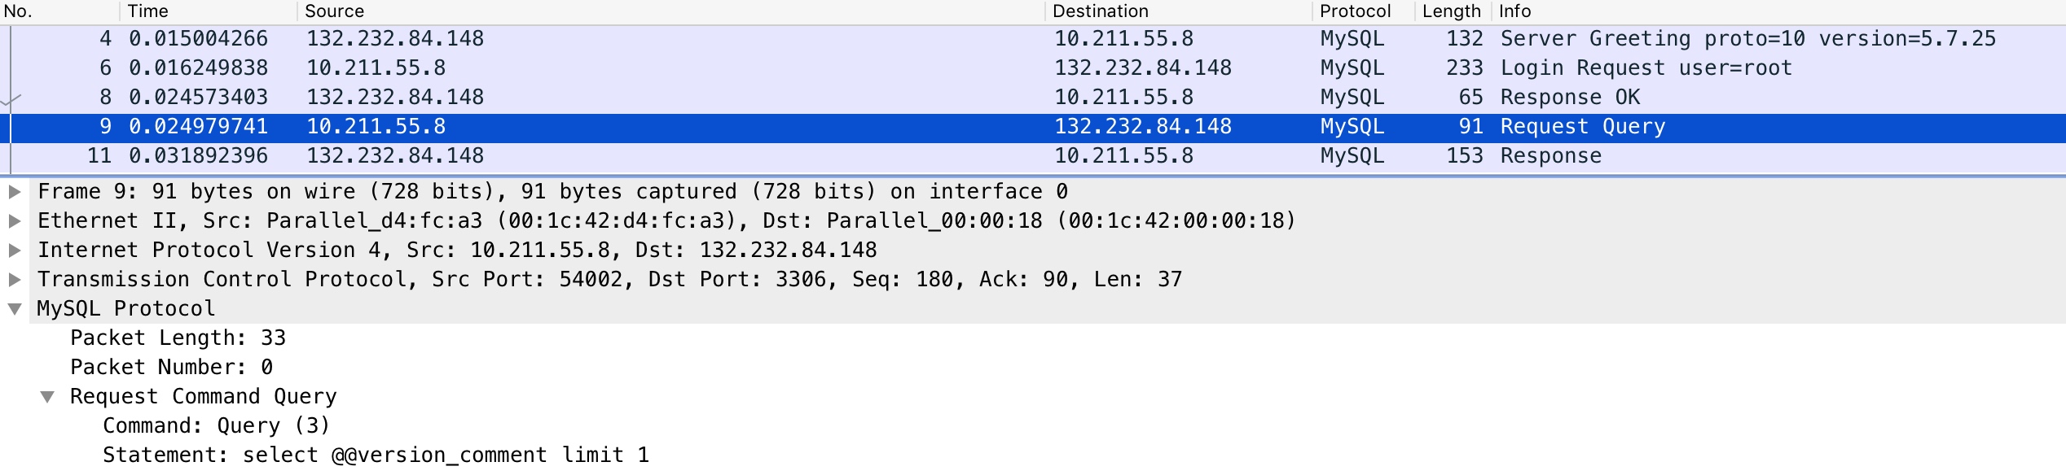Expand the Ethernet II section triangle

click(15, 221)
